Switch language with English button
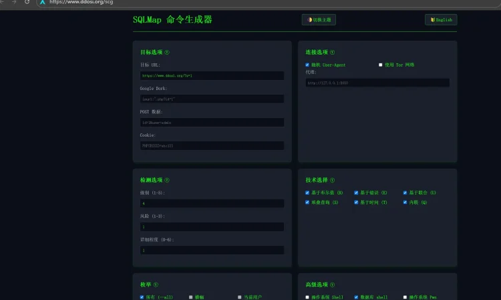The image size is (501, 300). [441, 20]
